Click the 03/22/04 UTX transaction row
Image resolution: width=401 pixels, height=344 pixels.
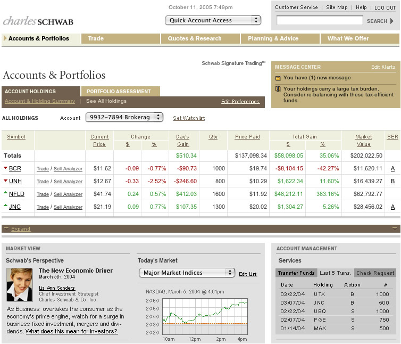click(x=335, y=294)
